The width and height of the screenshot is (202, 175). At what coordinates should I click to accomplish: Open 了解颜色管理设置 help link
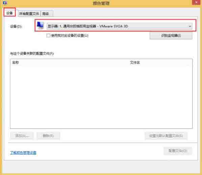23,152
